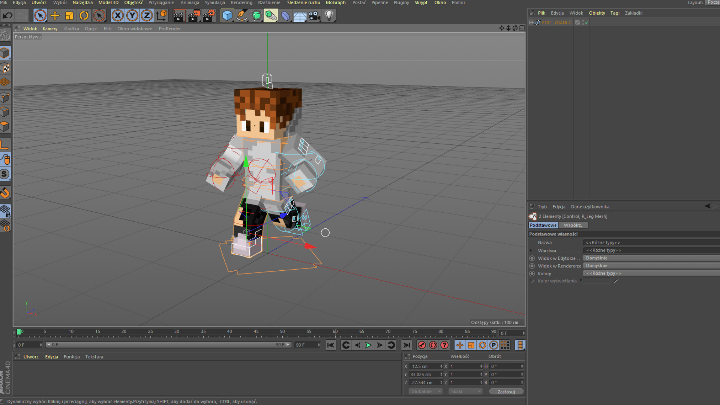
Task: Open the Skala dropdown
Action: (x=465, y=391)
